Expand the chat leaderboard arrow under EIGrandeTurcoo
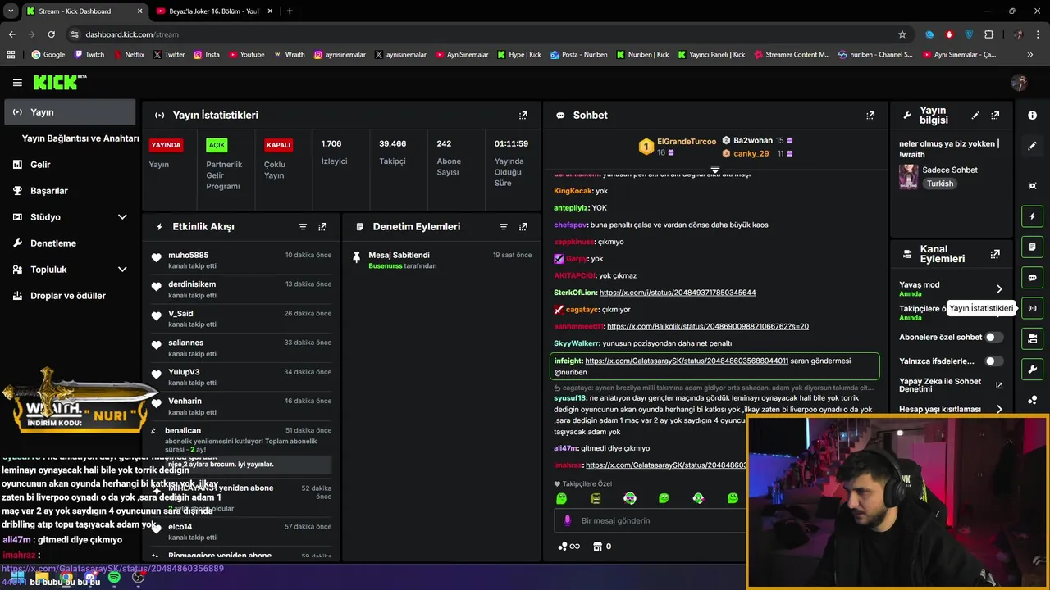 (715, 170)
